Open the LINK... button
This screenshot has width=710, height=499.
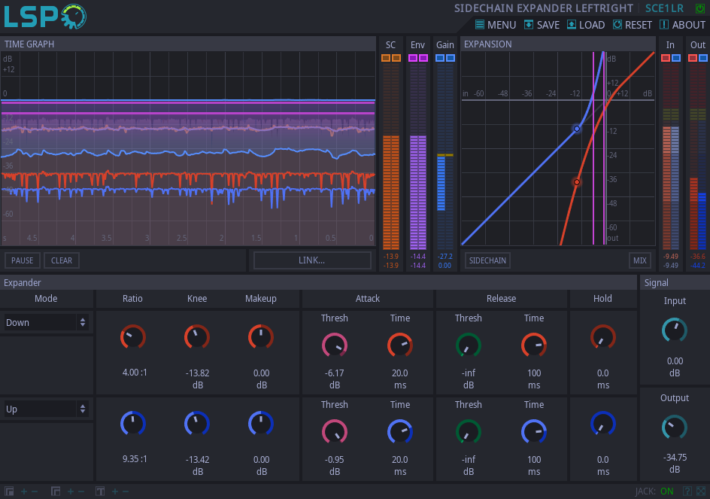coord(312,260)
